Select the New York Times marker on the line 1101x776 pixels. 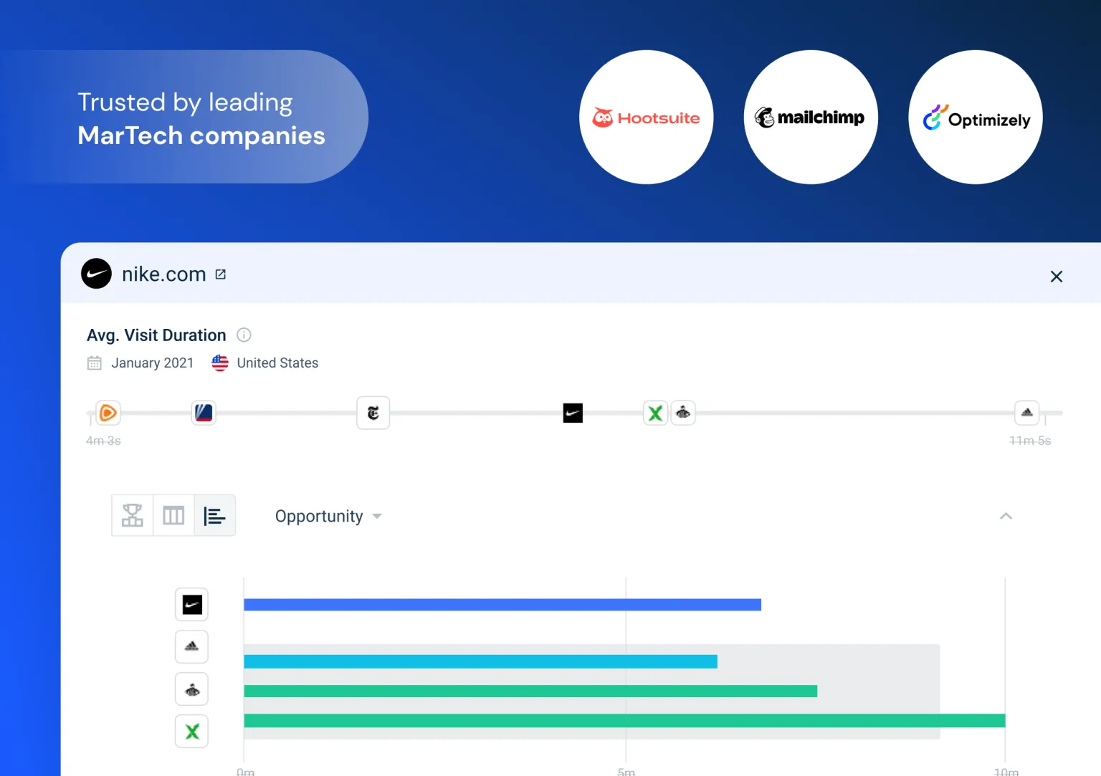373,413
